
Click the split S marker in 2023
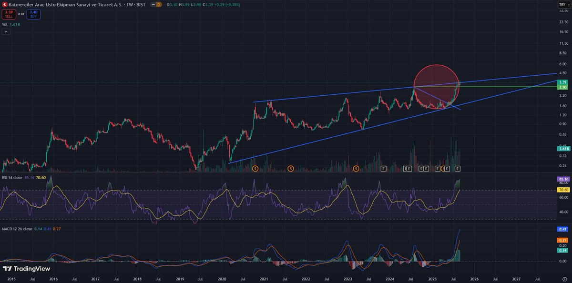point(356,169)
